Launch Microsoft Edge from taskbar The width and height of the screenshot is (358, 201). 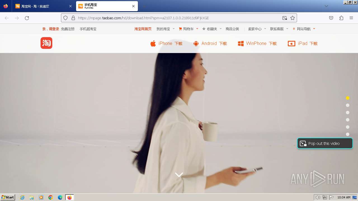pos(60,197)
